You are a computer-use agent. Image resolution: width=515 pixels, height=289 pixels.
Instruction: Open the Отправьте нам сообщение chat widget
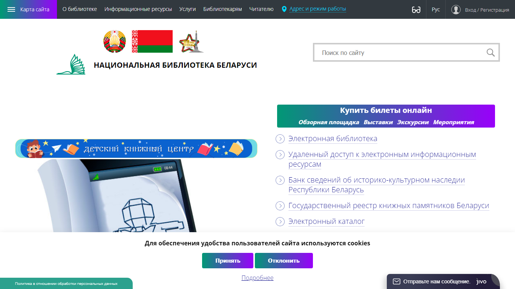coord(443,281)
